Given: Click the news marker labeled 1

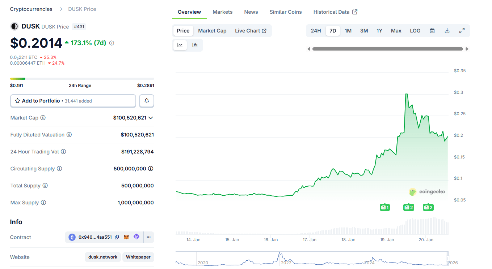Looking at the screenshot, I should 385,207.
